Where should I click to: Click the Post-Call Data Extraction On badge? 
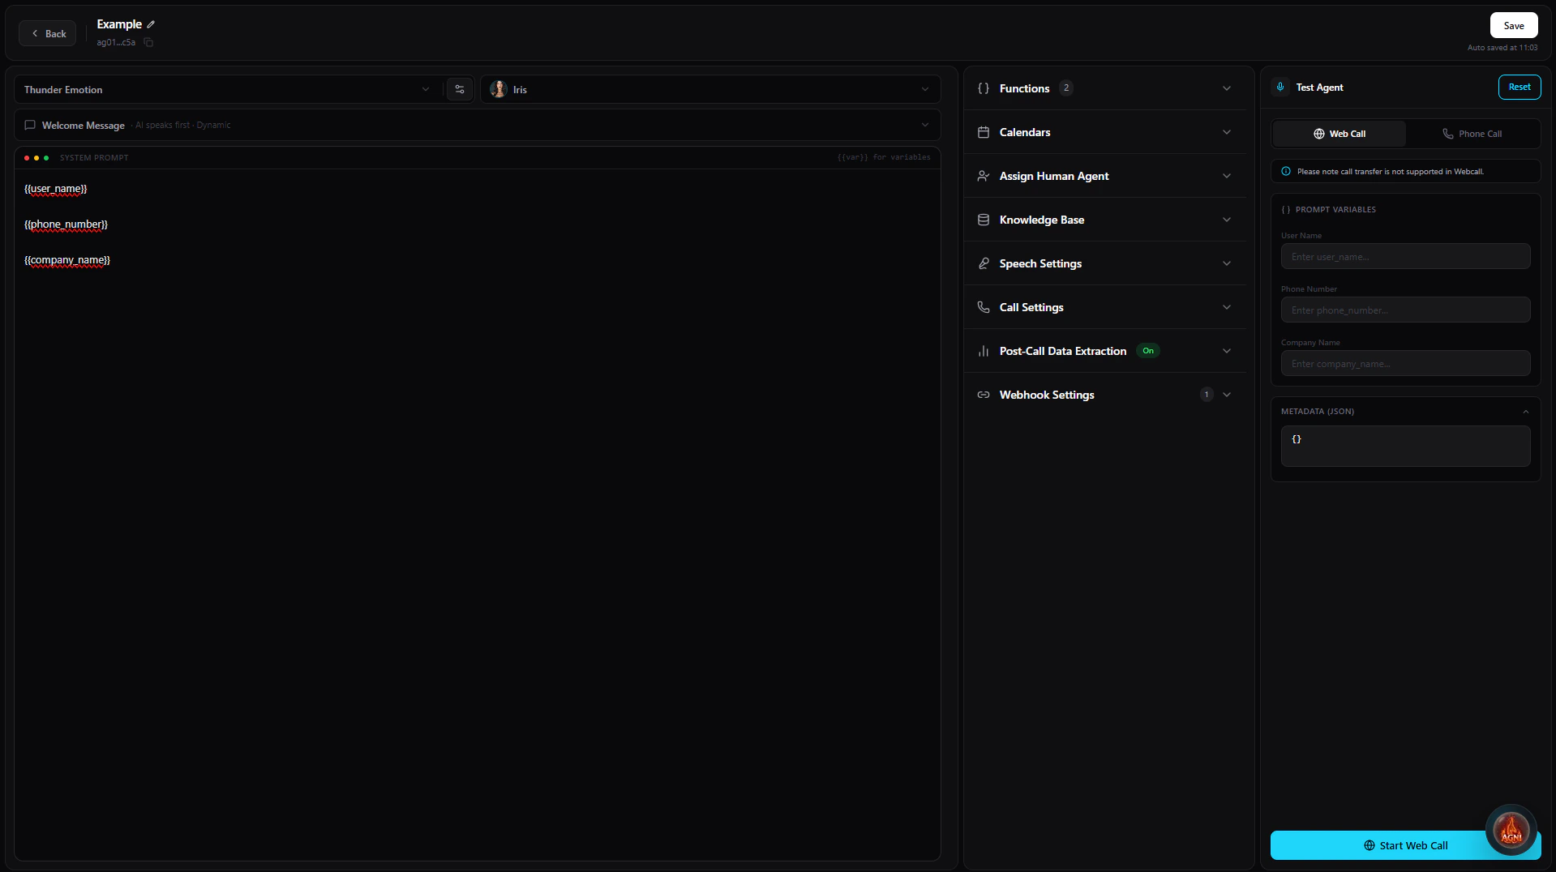(1148, 351)
